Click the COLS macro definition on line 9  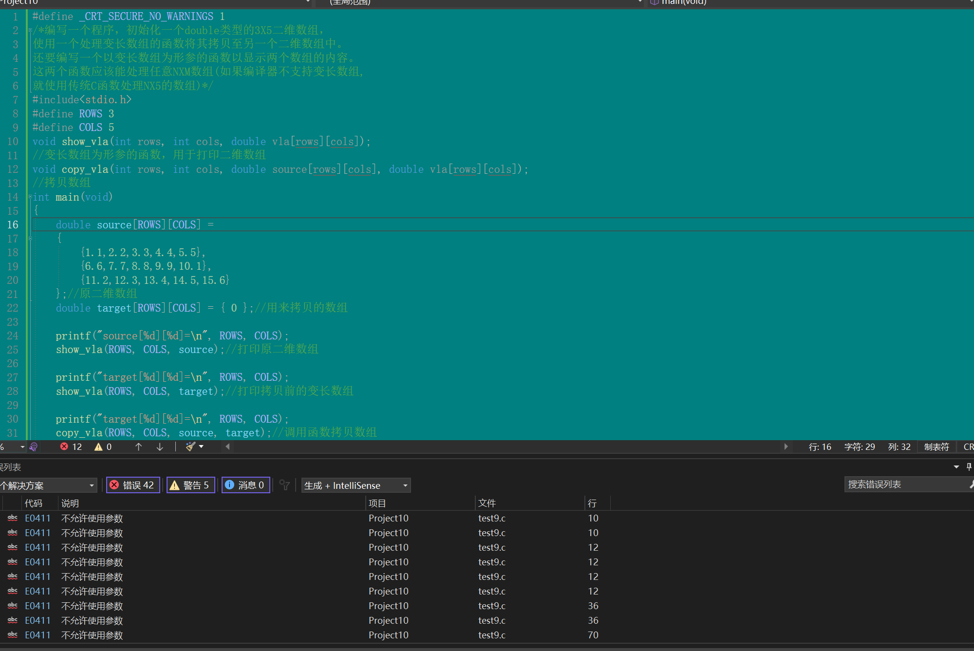[73, 128]
